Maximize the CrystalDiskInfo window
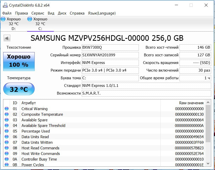215x170 pixels. [191, 5]
